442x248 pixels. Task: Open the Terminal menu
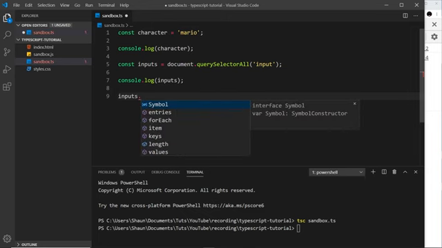tap(106, 5)
